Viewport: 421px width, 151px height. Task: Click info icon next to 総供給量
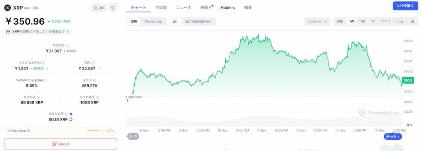click(x=39, y=97)
